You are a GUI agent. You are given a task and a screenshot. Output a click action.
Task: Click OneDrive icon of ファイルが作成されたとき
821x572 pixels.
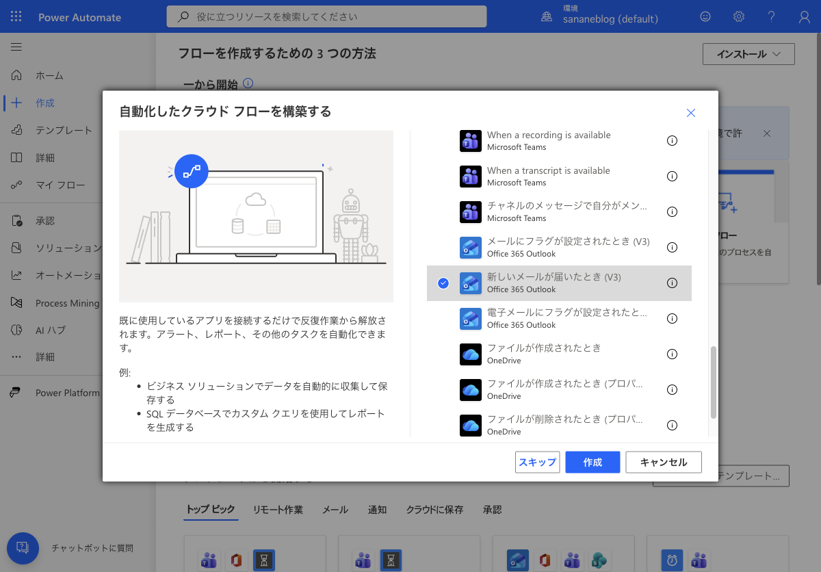click(x=471, y=354)
